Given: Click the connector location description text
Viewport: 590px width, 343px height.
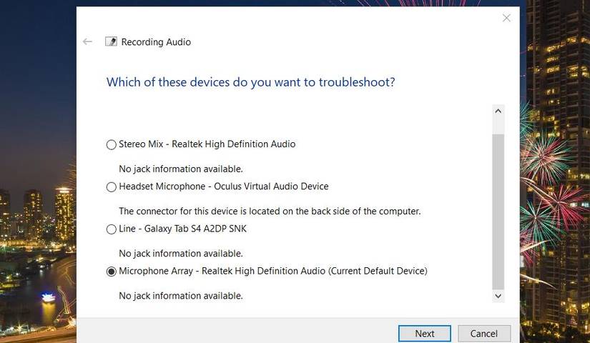Looking at the screenshot, I should 269,211.
